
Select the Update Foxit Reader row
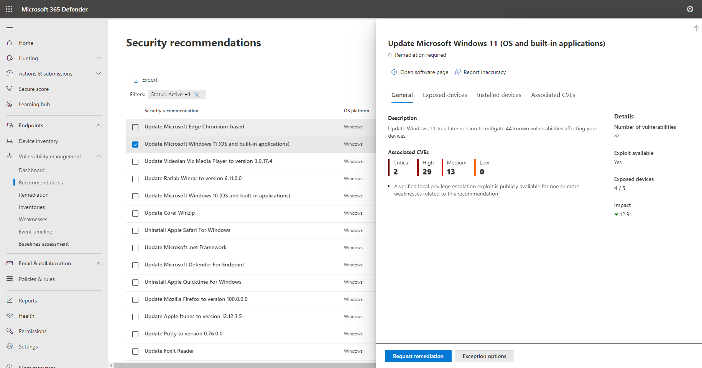pos(251,352)
